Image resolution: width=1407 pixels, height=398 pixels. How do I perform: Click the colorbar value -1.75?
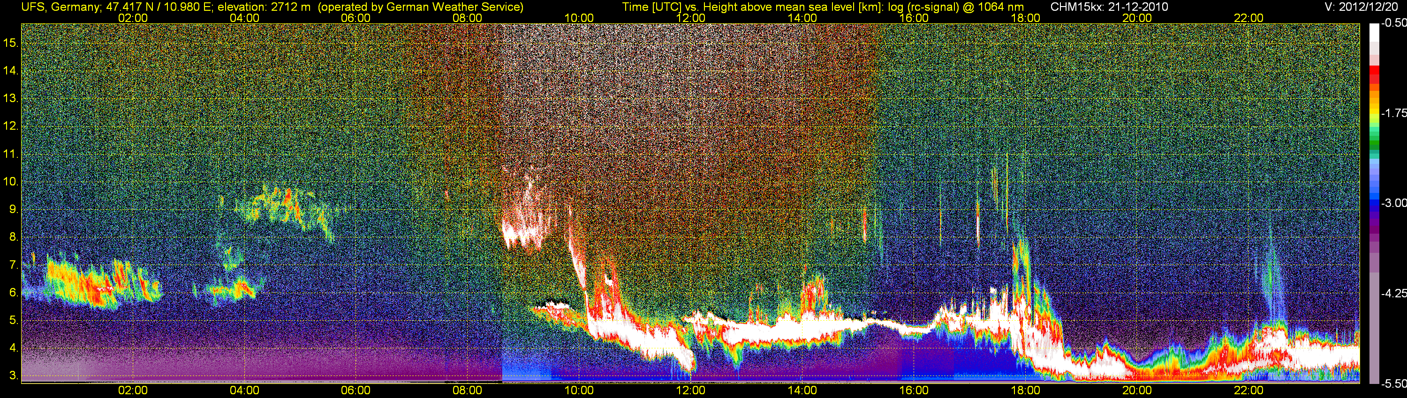[1393, 113]
